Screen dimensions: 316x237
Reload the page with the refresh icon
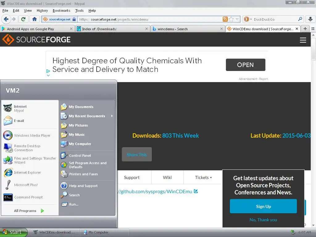(23, 19)
